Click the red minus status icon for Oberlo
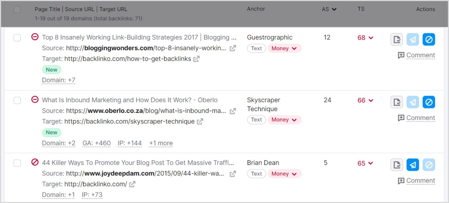 click(35, 100)
